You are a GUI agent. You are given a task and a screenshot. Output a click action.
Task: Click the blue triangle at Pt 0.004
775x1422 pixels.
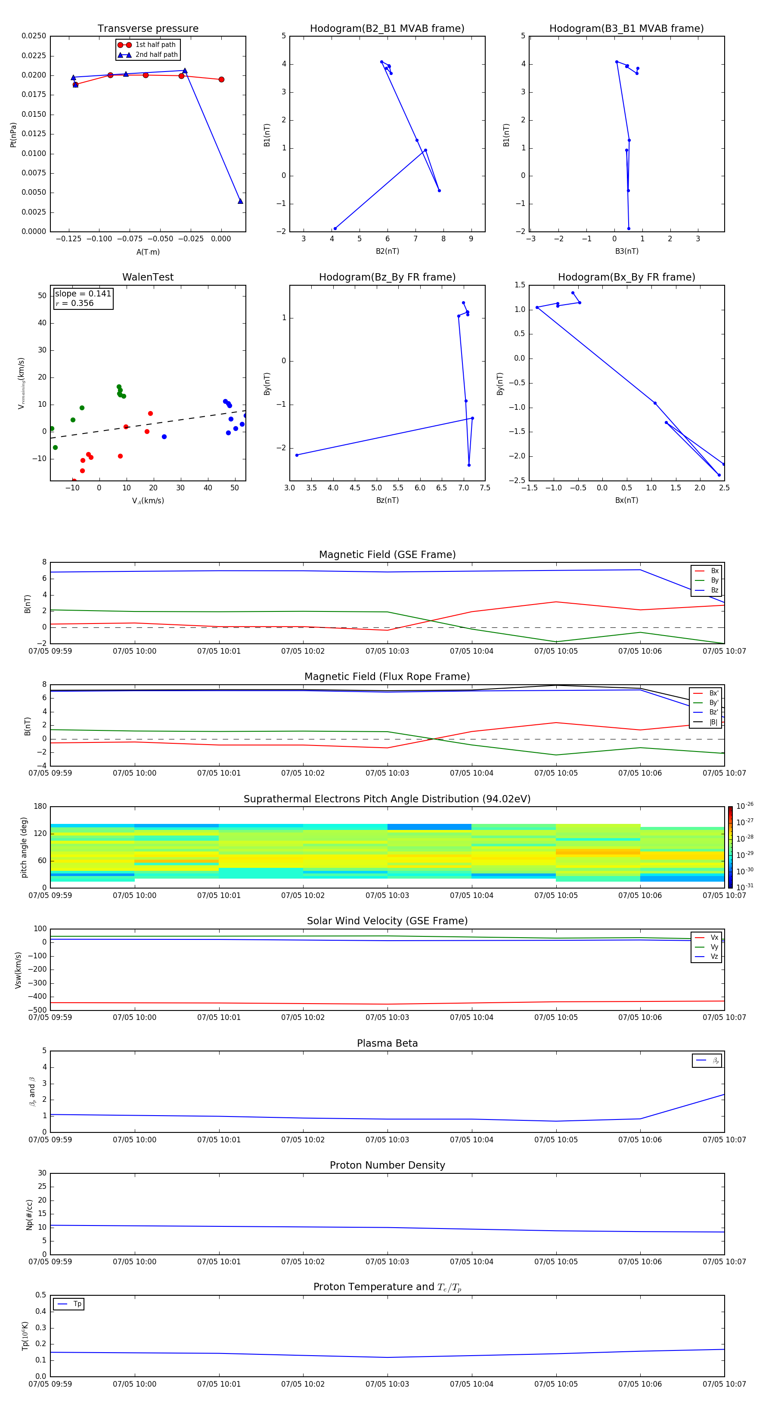pos(240,201)
